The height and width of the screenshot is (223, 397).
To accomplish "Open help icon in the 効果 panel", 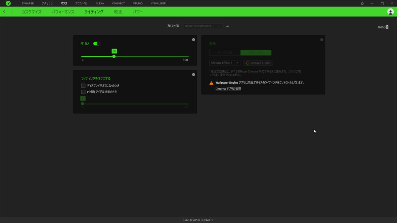I will [x=322, y=40].
